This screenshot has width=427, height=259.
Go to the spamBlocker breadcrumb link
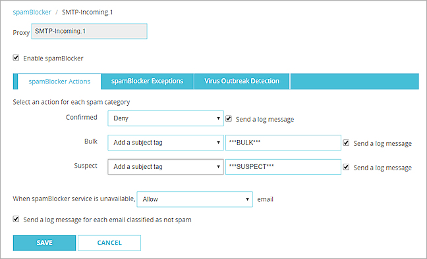32,12
